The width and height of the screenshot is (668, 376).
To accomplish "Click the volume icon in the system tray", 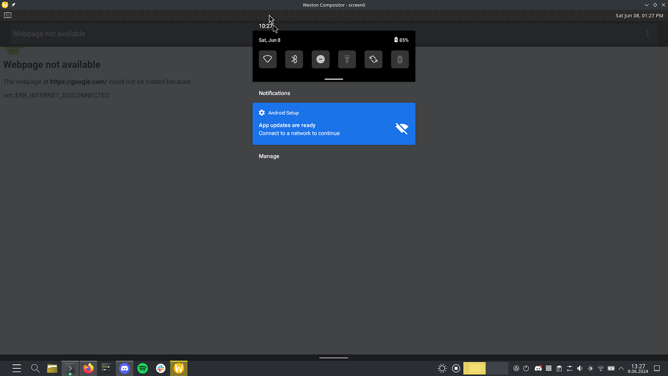I will click(579, 368).
